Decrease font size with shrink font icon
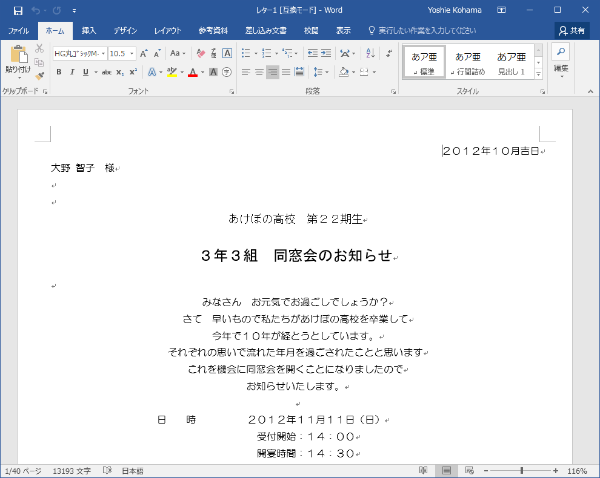 (x=157, y=53)
